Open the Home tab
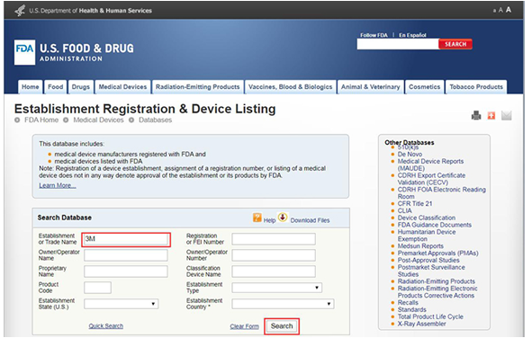 (31, 87)
